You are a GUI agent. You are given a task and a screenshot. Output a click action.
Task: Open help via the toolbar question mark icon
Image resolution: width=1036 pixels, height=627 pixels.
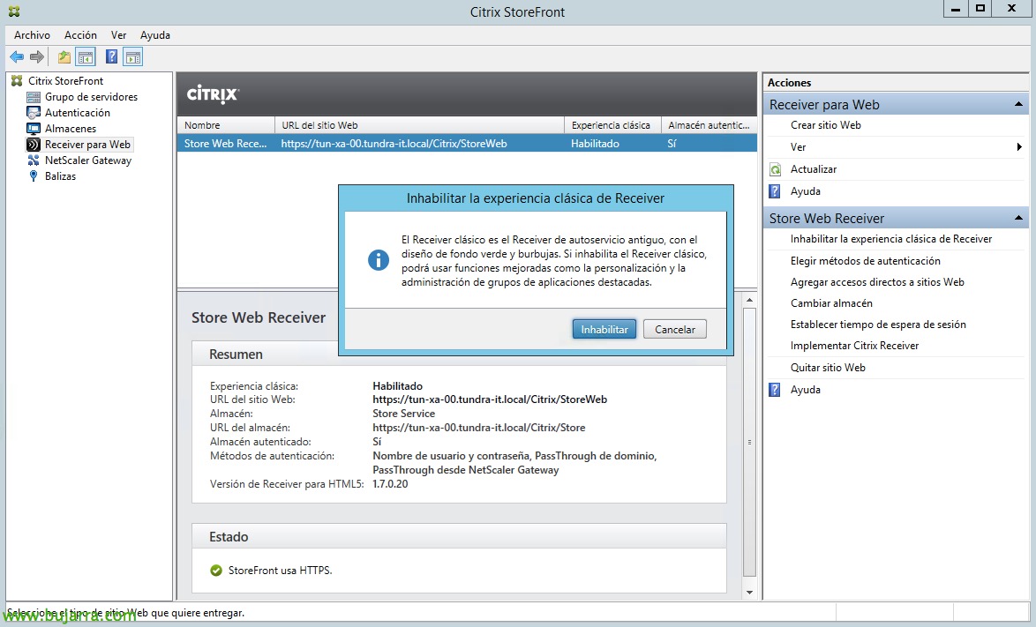(x=112, y=57)
